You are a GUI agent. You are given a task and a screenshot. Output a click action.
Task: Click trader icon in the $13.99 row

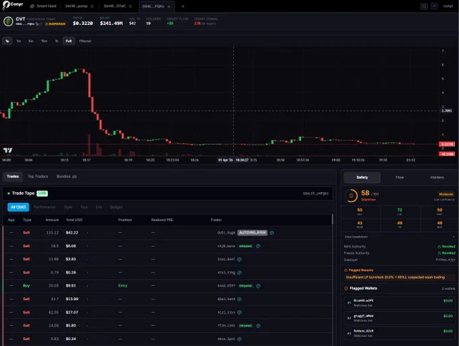pos(240,299)
